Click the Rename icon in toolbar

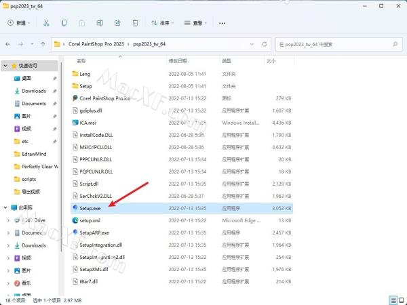click(100, 23)
